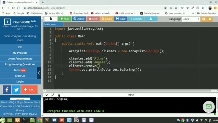Start the Debug session
The height and width of the screenshot is (123, 218).
(79, 19)
